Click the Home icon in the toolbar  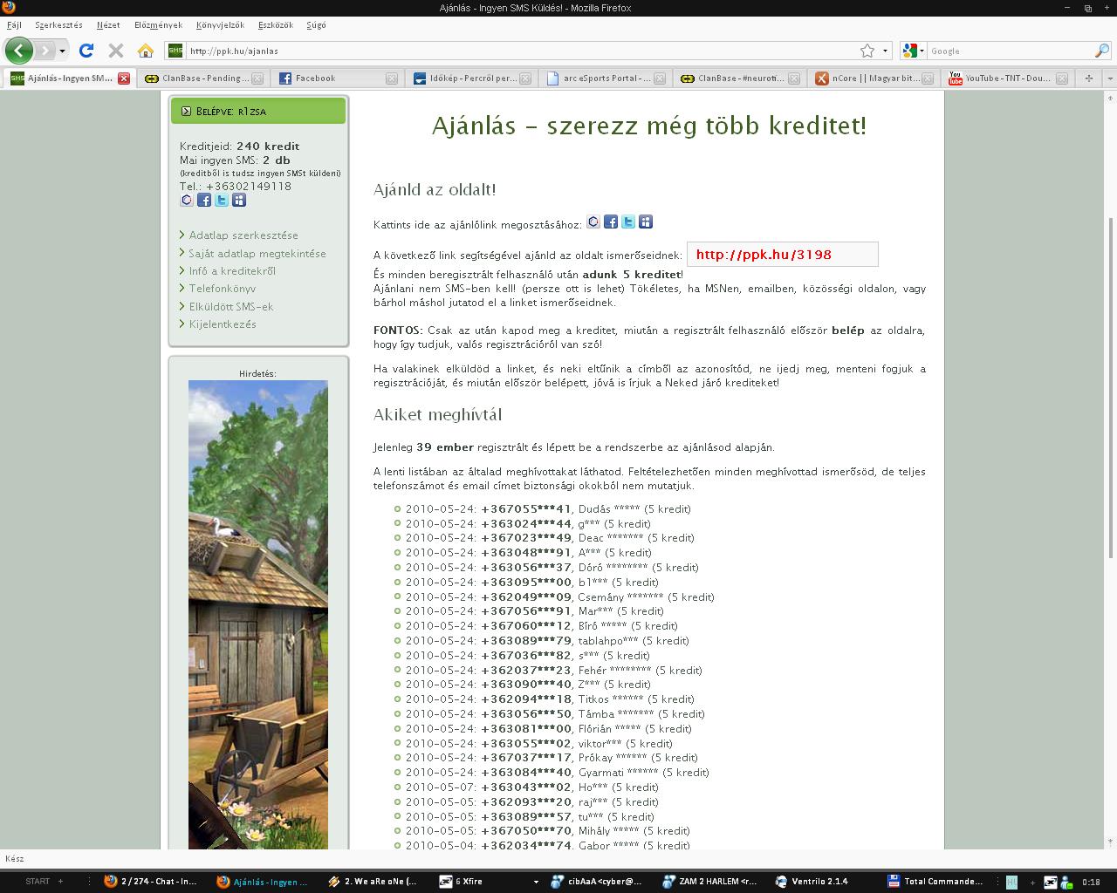coord(146,51)
